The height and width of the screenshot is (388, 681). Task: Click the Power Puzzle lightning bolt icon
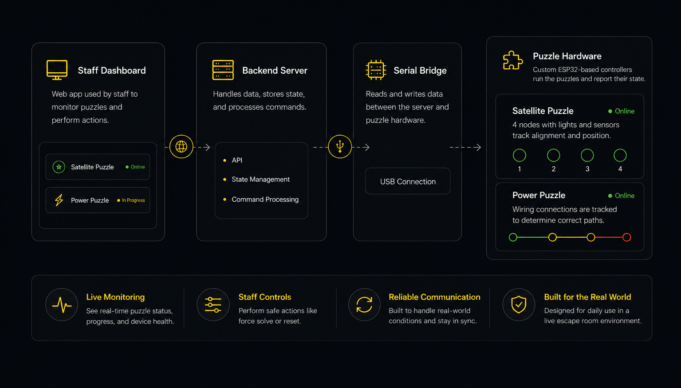pyautogui.click(x=59, y=200)
